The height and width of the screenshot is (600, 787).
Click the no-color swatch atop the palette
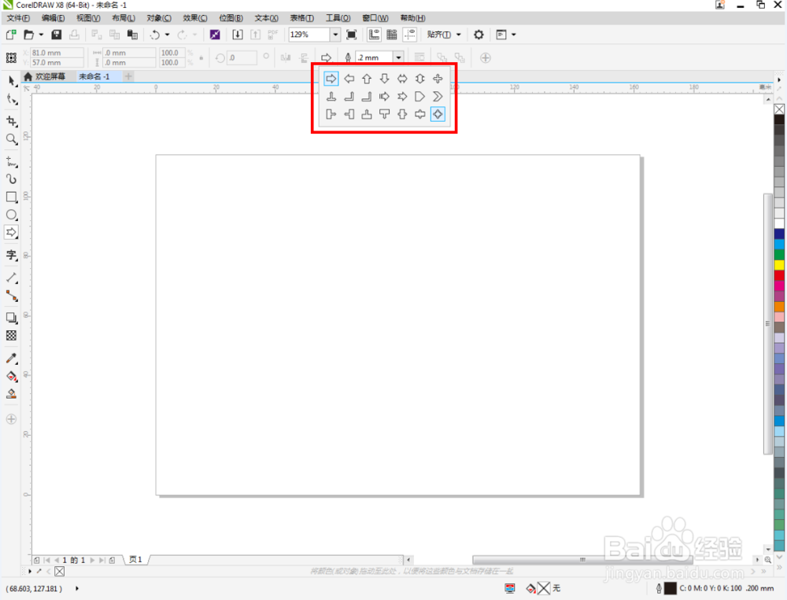[779, 109]
